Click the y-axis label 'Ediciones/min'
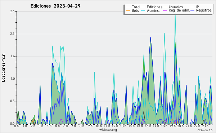The height and width of the screenshot is (133, 216). [x=3, y=68]
